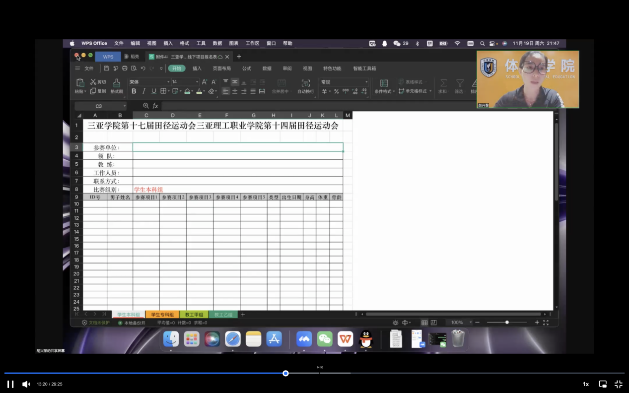629x393 pixels.
Task: Click the 条件格式 conditional formatting button
Action: click(x=384, y=86)
